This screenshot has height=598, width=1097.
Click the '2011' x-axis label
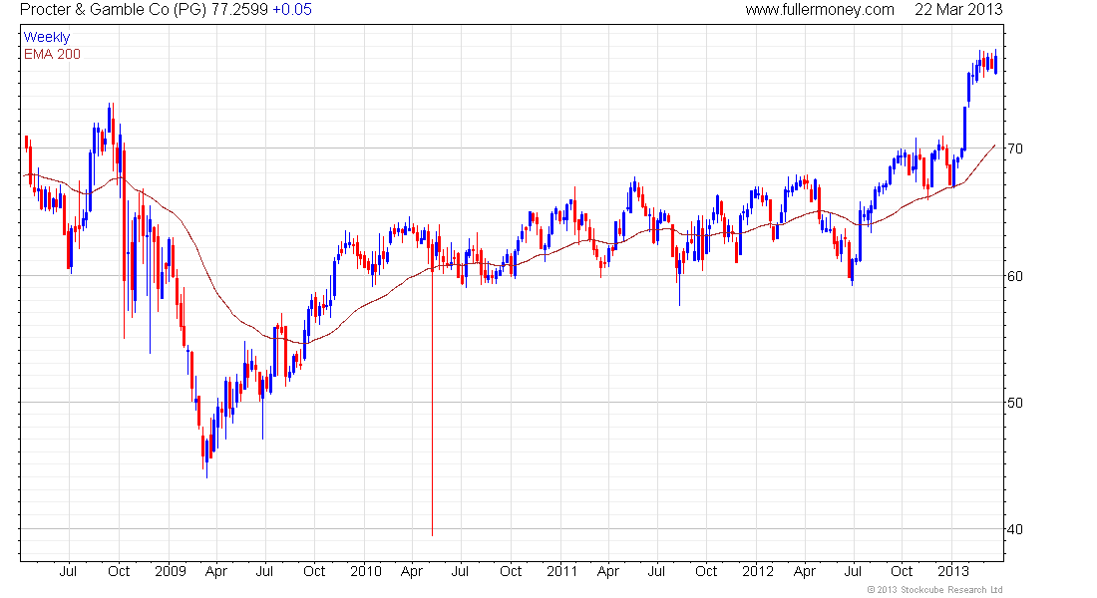[x=561, y=571]
